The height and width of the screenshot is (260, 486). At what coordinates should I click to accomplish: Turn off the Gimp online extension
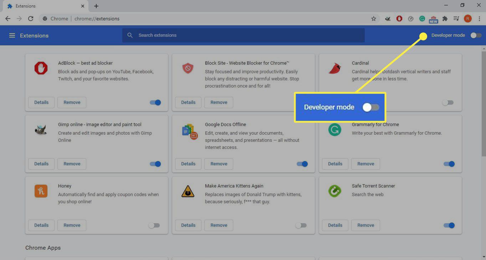pos(155,164)
